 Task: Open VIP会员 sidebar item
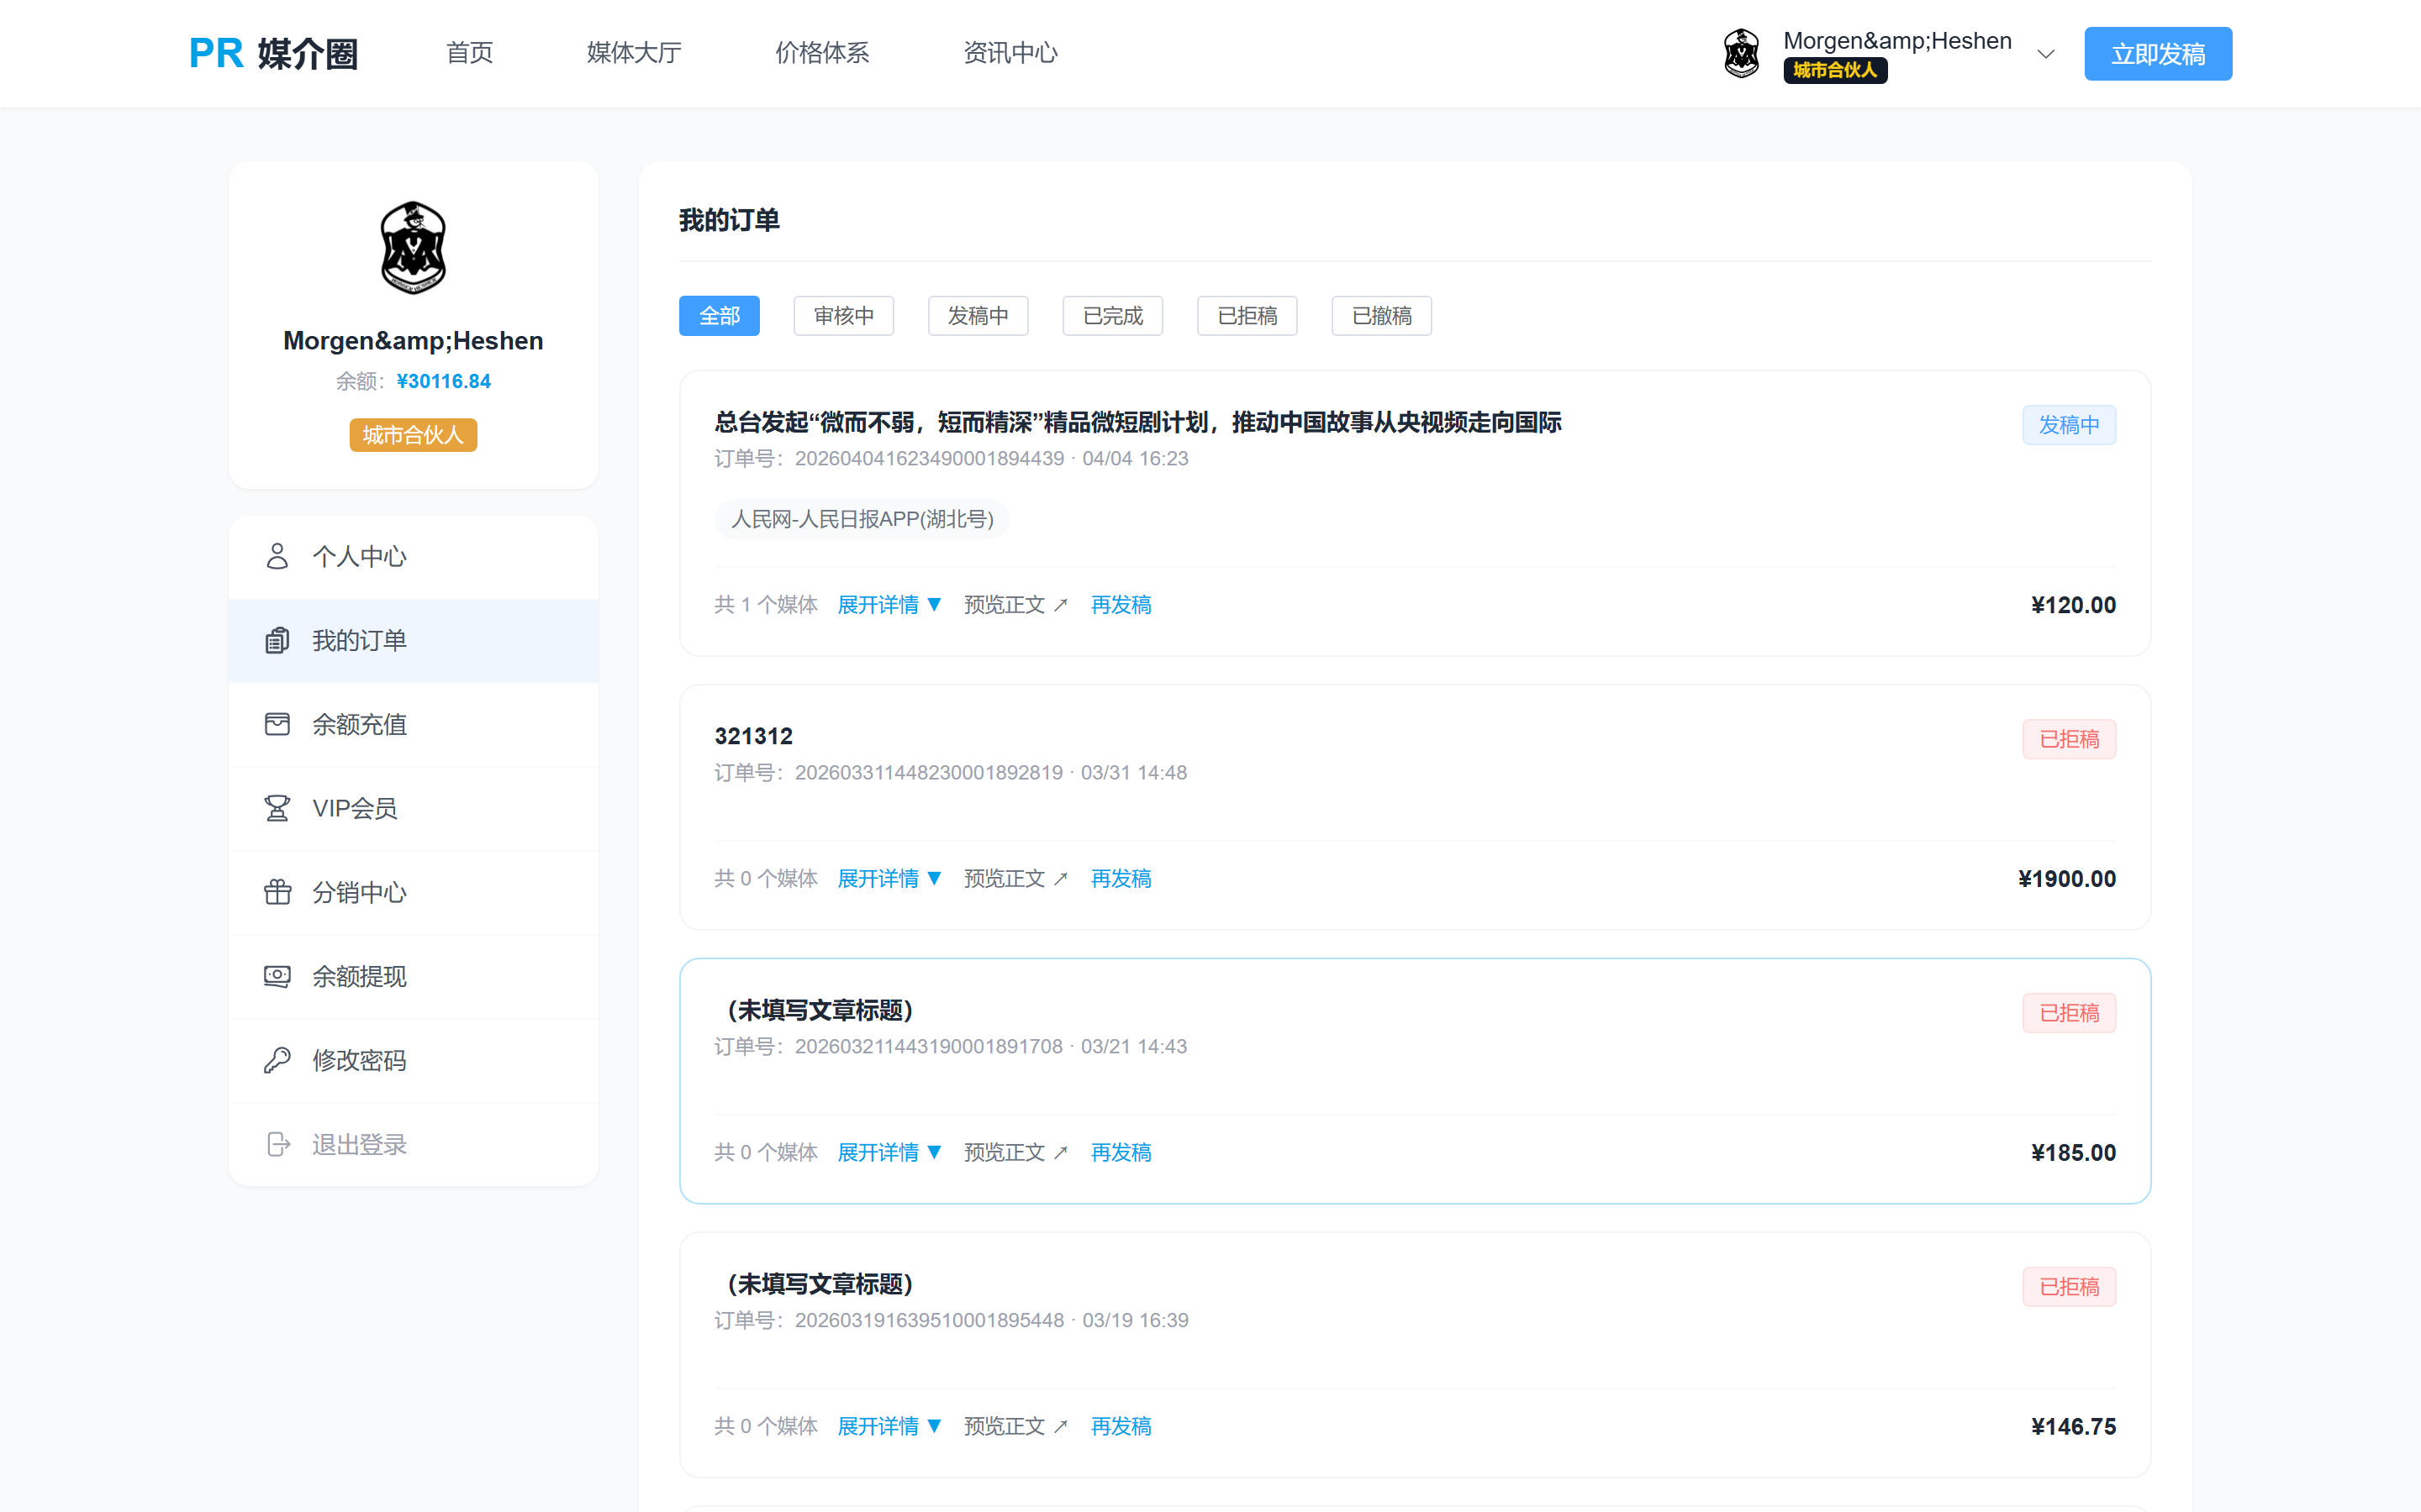click(414, 808)
